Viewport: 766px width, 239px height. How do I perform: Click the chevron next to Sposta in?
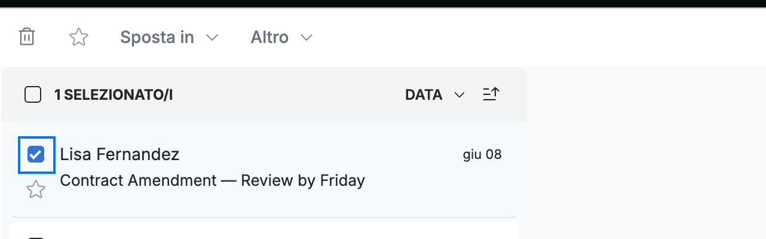tap(212, 38)
